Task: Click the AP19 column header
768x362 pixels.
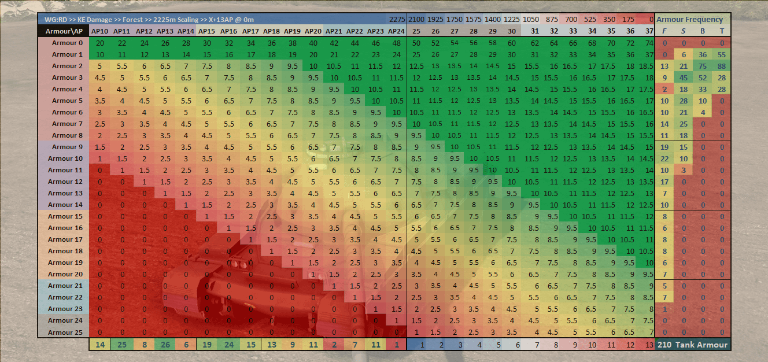Action: tap(292, 31)
